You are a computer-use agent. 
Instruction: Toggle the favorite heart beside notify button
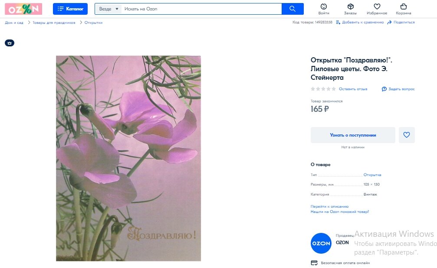[407, 135]
